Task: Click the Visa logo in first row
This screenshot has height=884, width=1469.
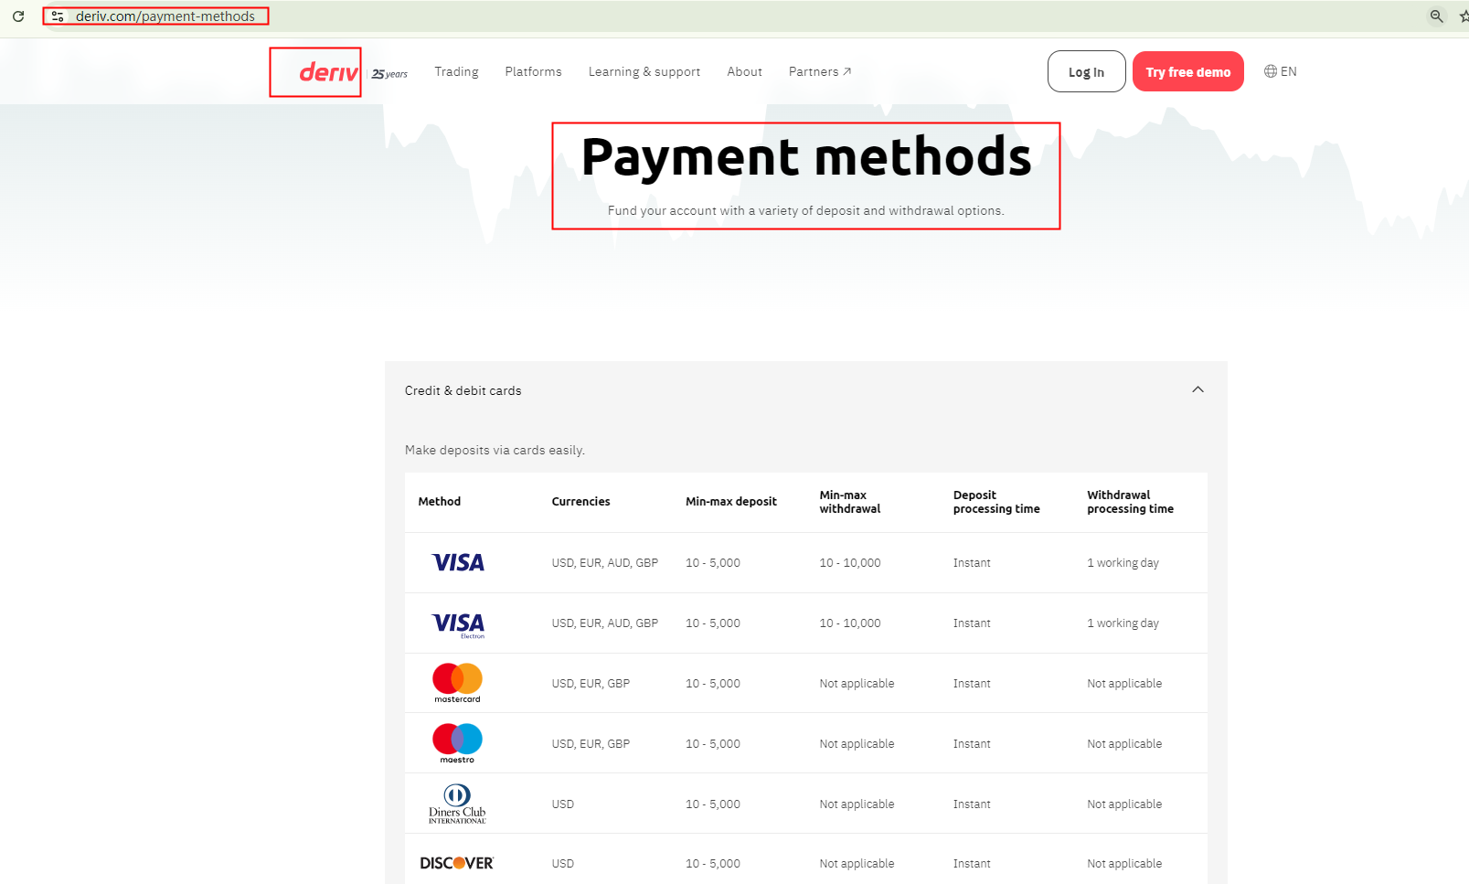Action: point(458,563)
